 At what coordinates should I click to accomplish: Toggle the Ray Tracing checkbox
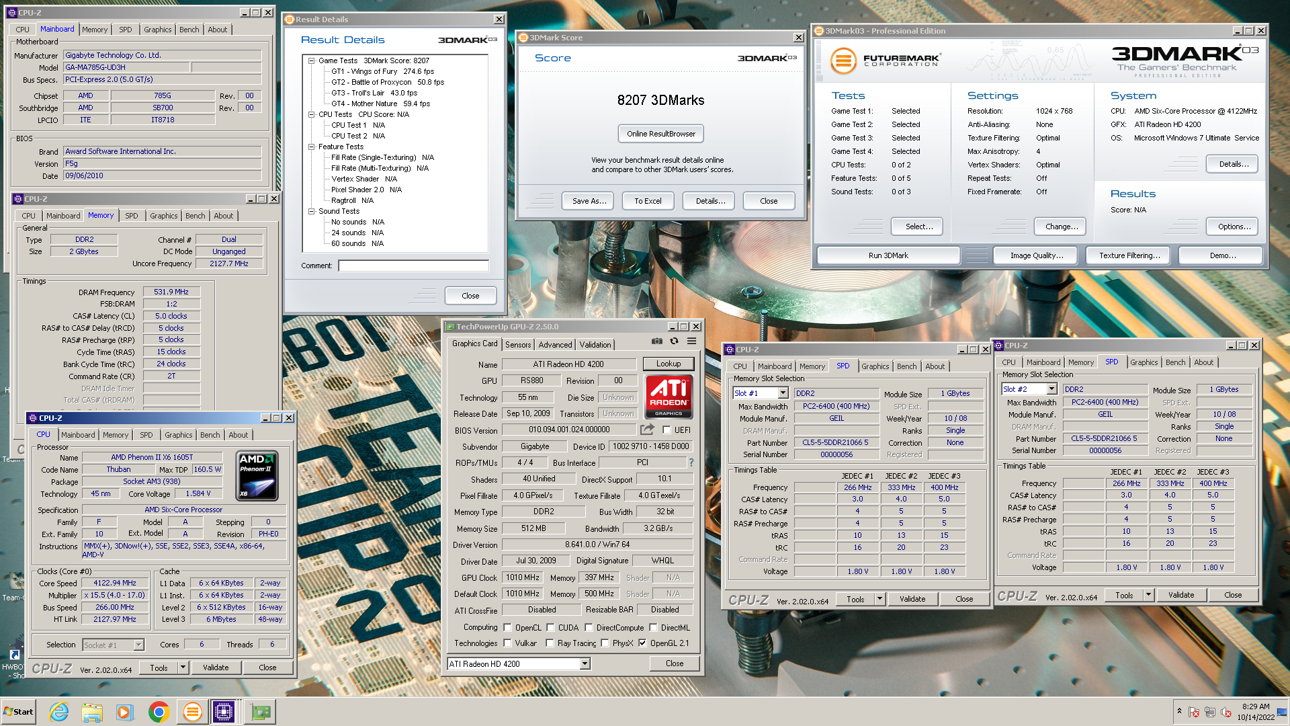(x=550, y=643)
